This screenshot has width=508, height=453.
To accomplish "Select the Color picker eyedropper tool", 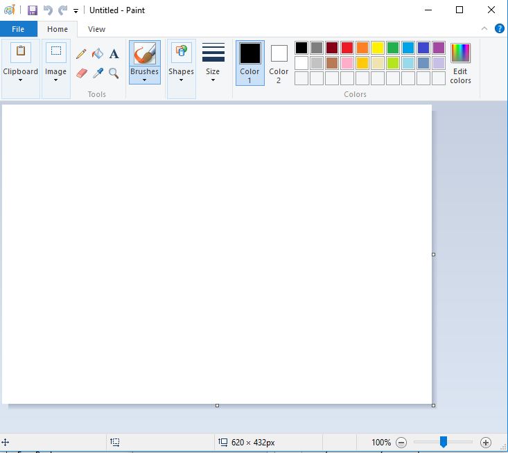I will tap(98, 73).
